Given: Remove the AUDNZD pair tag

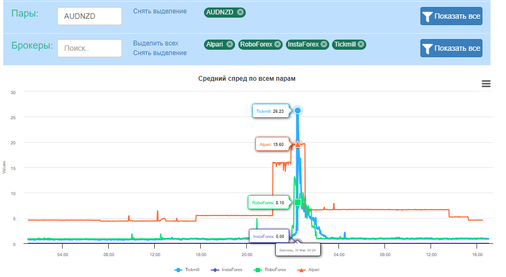Looking at the screenshot, I should pyautogui.click(x=240, y=12).
